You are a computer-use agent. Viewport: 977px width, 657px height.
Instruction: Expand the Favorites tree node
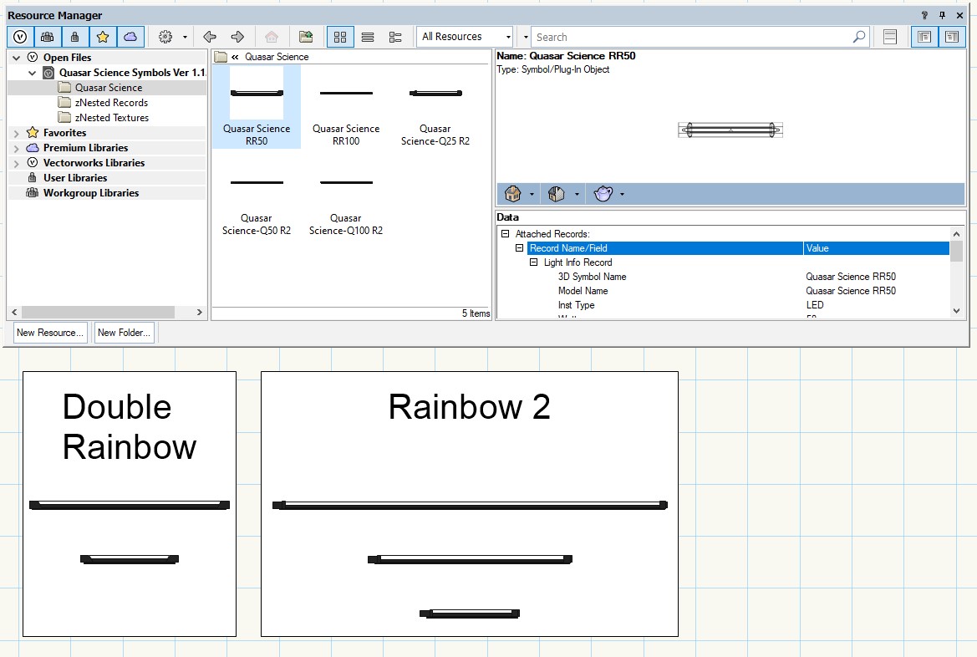16,133
